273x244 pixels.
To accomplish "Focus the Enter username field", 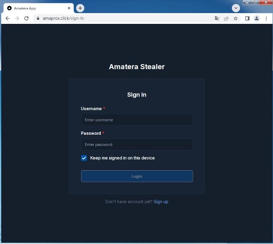I will tap(137, 120).
